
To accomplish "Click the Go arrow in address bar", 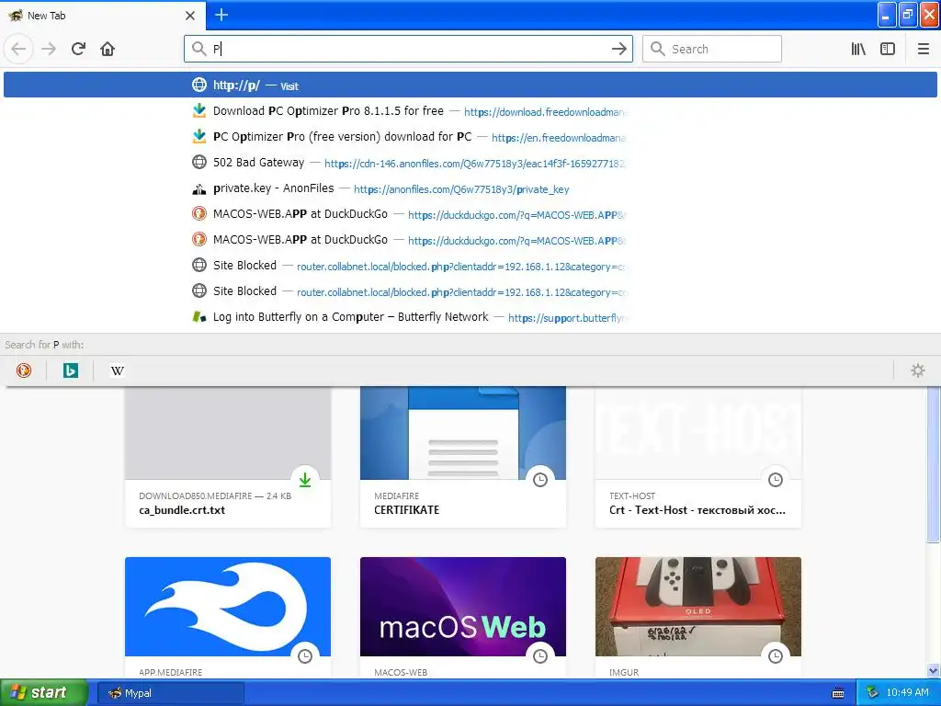I will 618,49.
